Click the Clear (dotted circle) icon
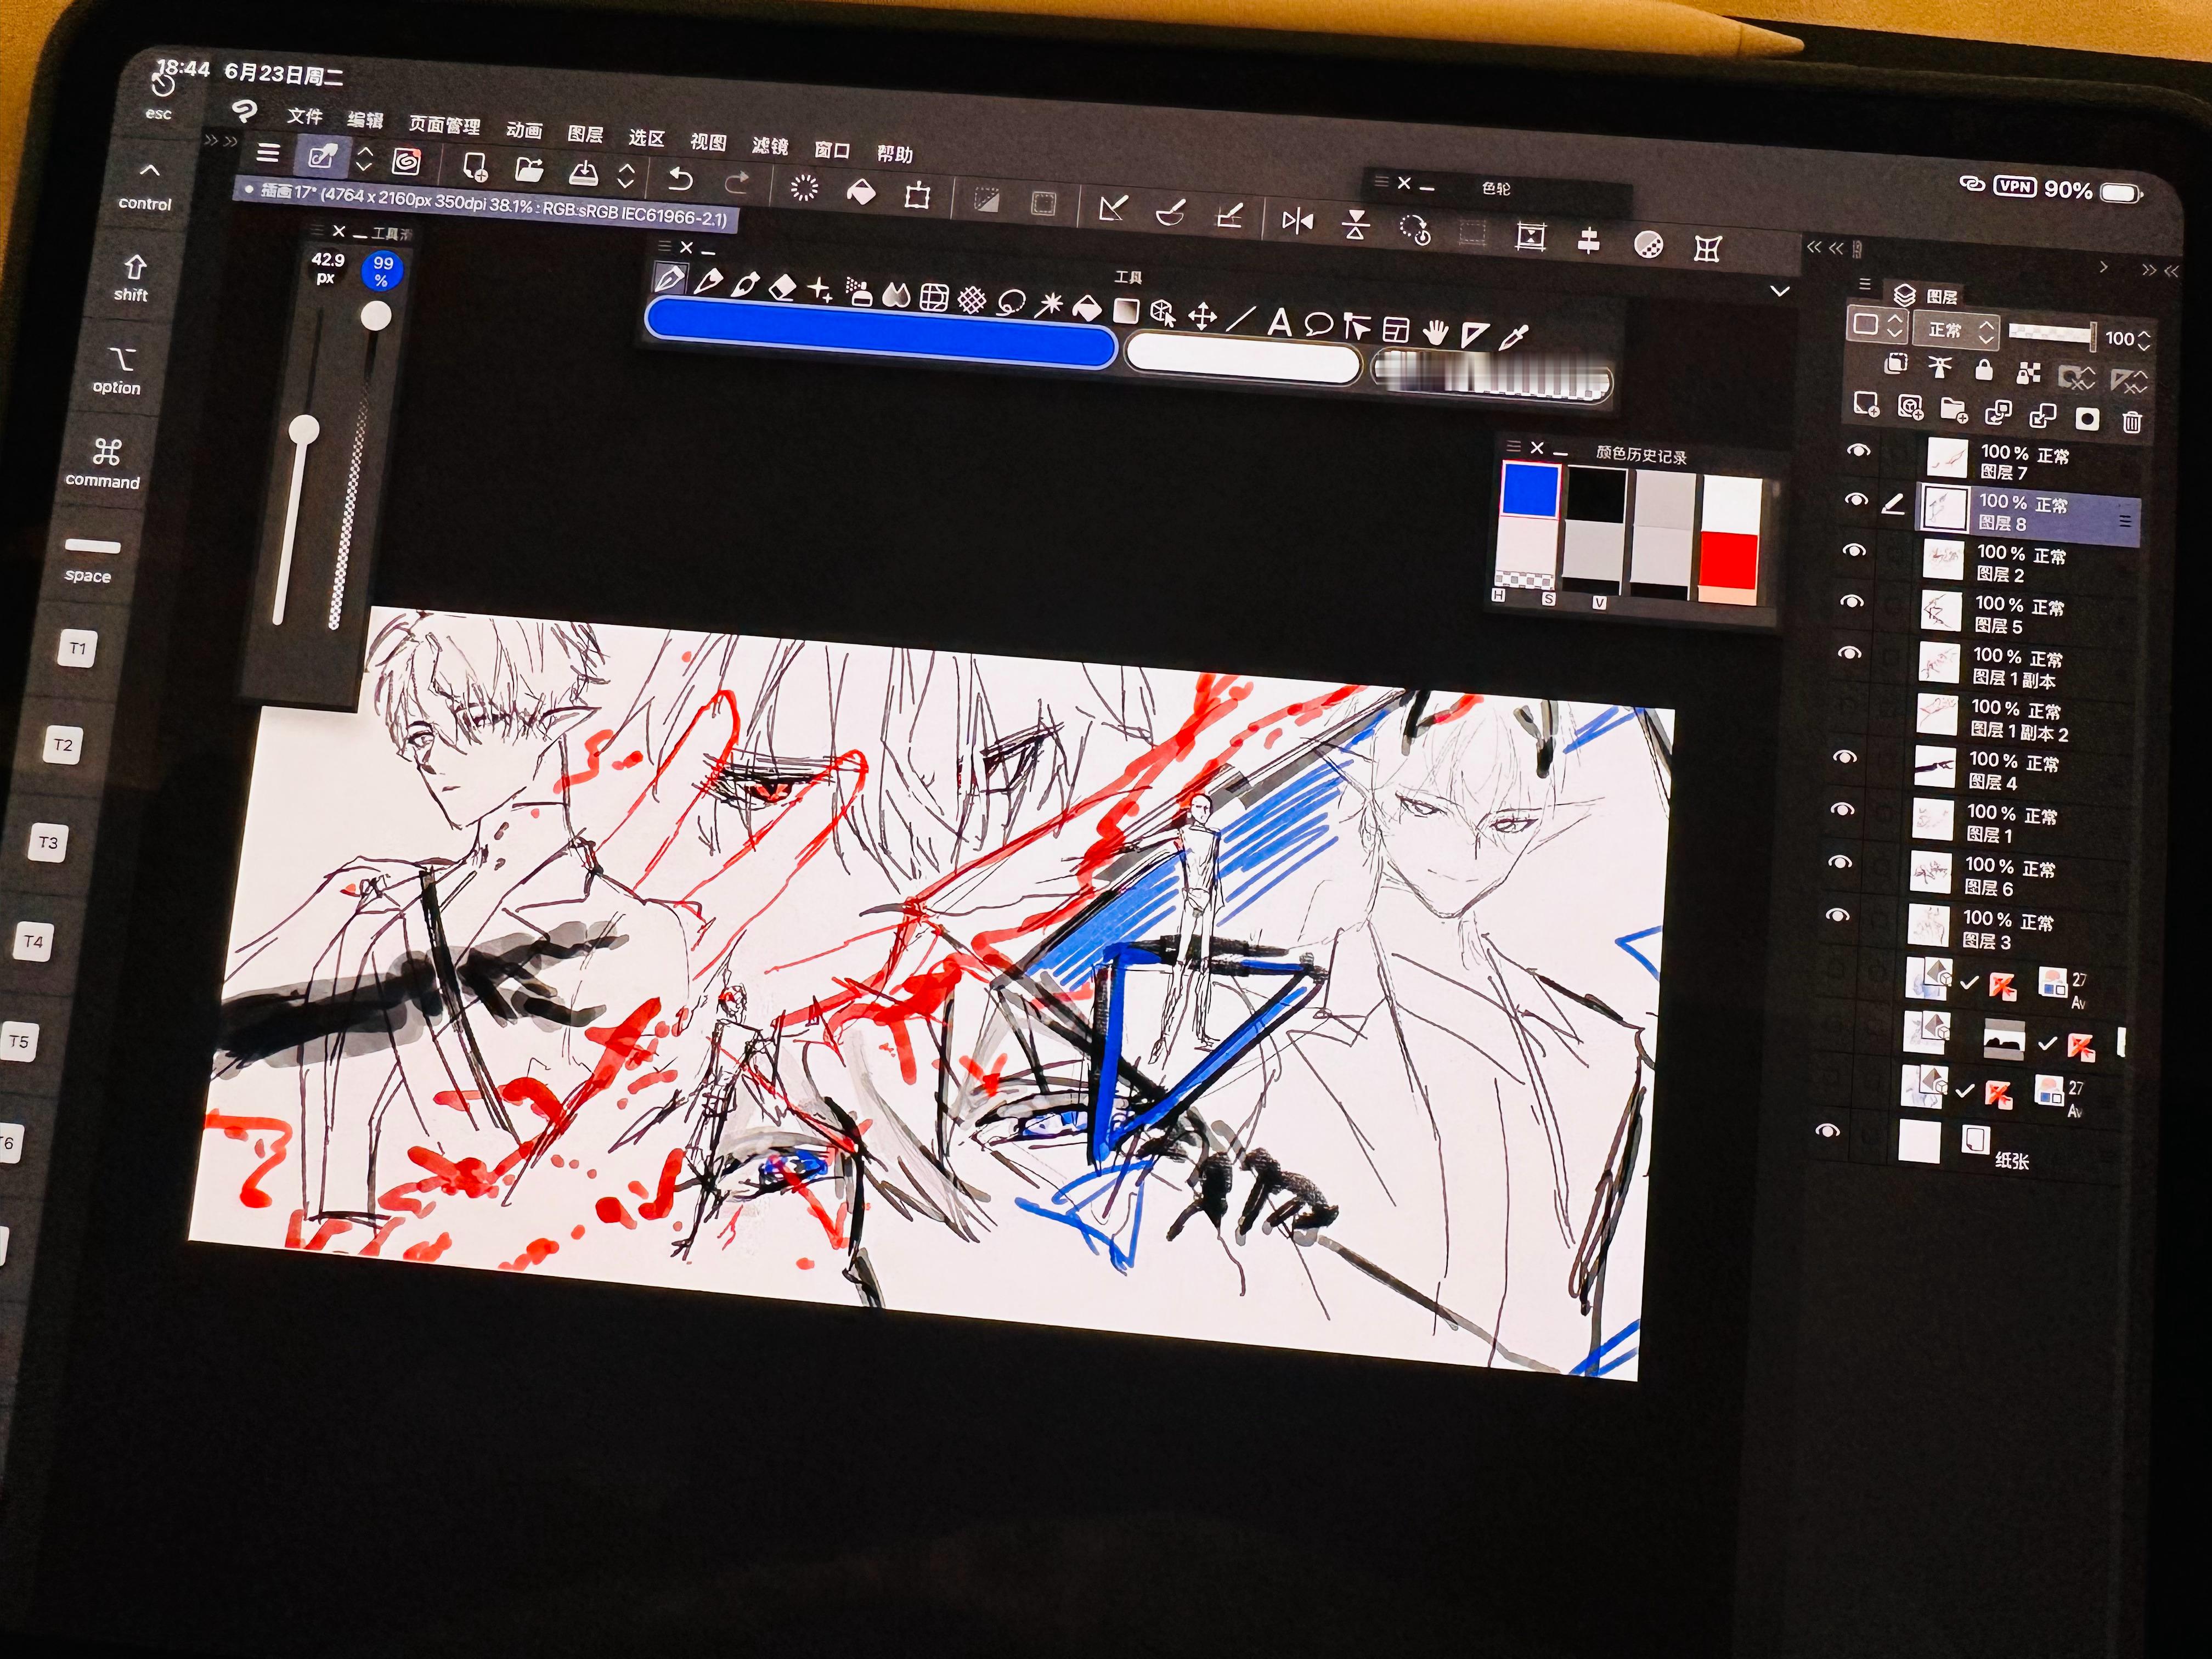The height and width of the screenshot is (1659, 2212). click(804, 187)
